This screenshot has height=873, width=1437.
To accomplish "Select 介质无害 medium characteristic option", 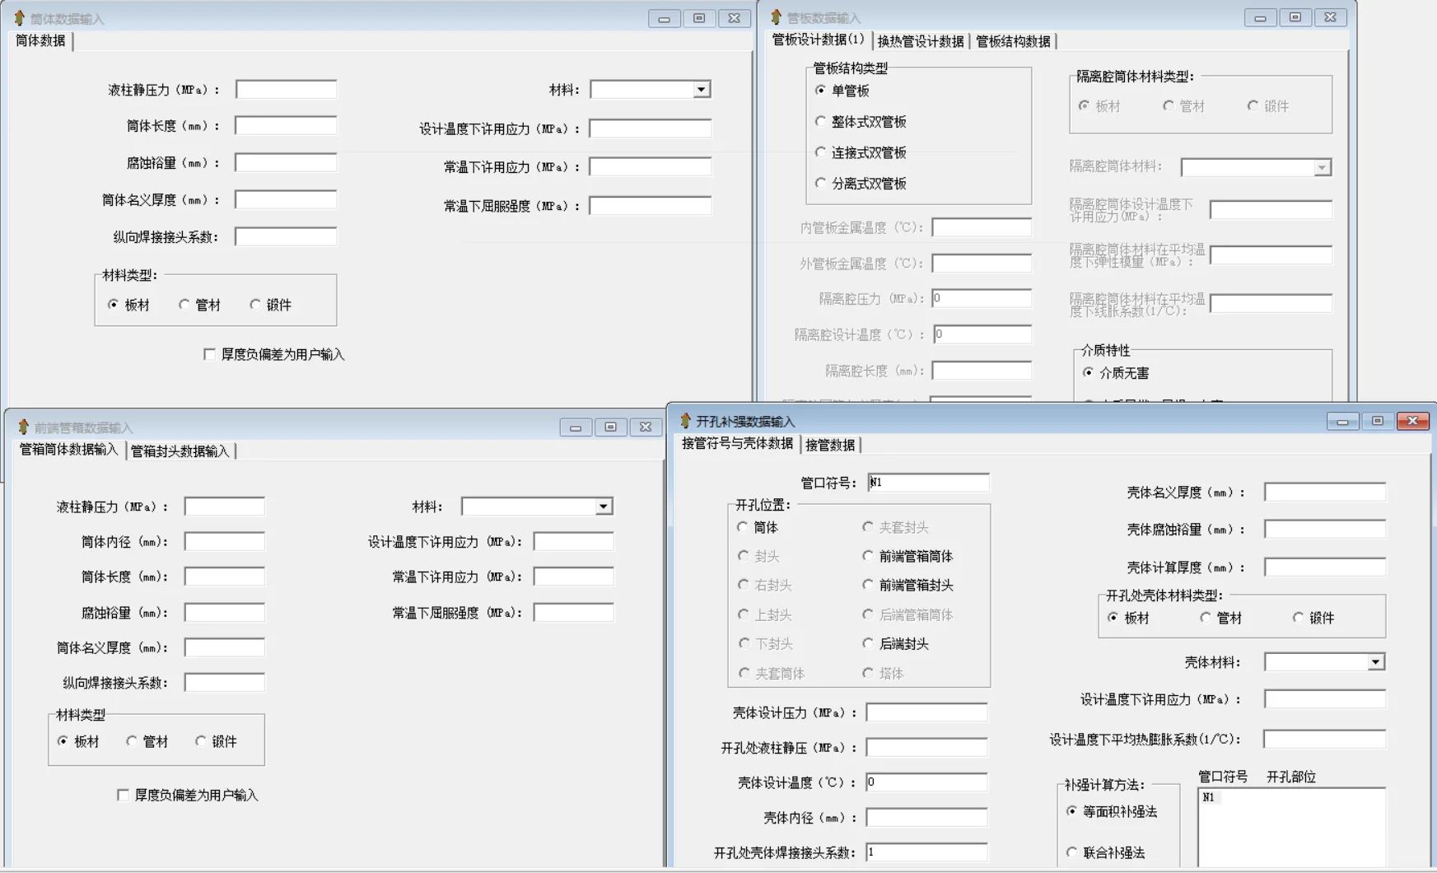I will [x=1089, y=372].
